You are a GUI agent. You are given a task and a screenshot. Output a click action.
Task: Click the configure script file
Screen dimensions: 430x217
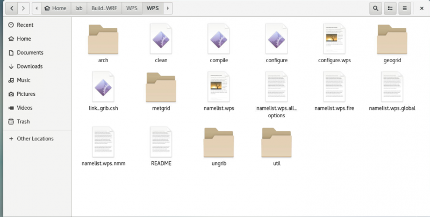(x=277, y=39)
